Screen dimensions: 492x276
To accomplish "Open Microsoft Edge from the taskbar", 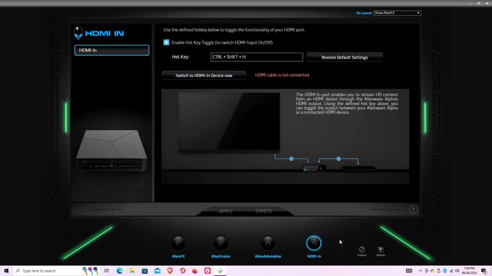I will click(120, 271).
